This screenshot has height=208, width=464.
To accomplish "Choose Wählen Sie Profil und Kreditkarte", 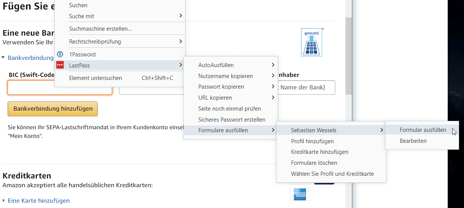I will coord(331,174).
